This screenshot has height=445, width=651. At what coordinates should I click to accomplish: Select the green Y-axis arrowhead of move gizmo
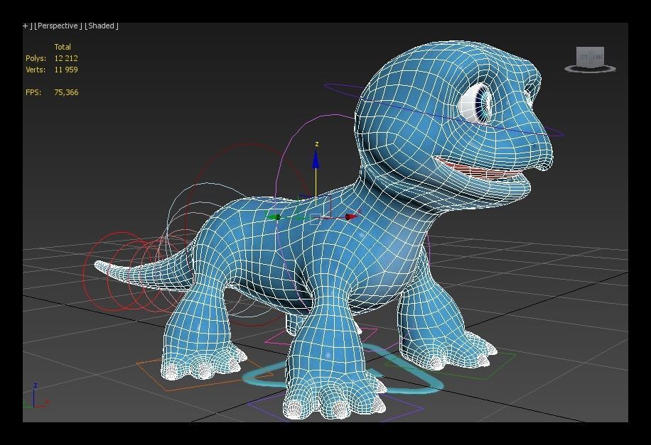point(274,216)
